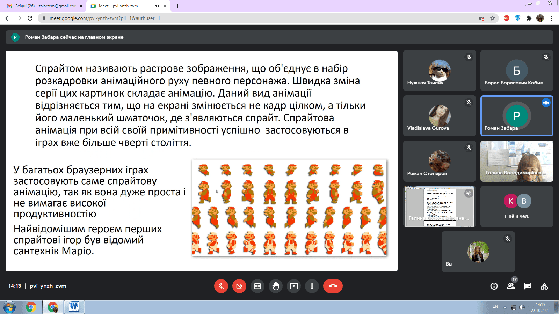Select Галина Володимирівна's shared screen tile
559x314 pixels.
(x=440, y=207)
